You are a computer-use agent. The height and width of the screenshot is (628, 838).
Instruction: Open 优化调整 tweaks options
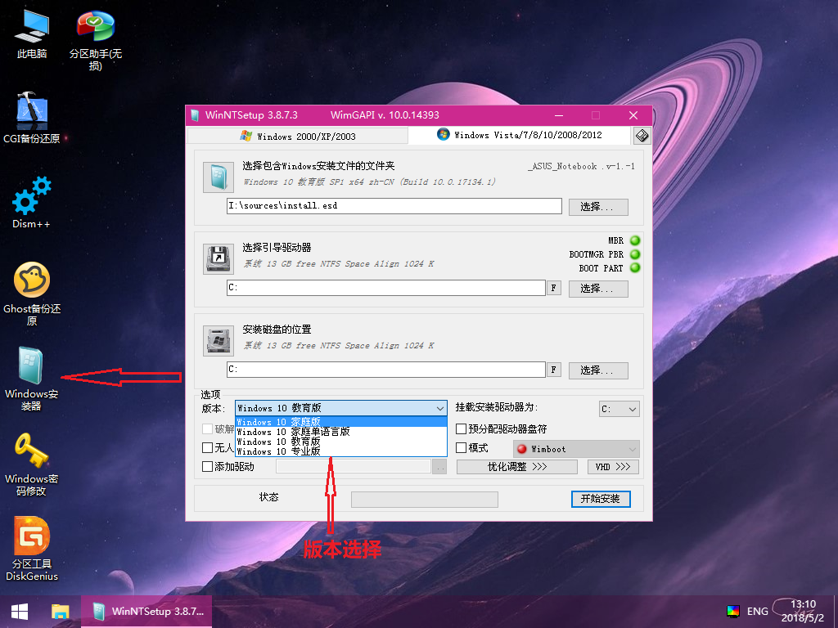coord(516,466)
